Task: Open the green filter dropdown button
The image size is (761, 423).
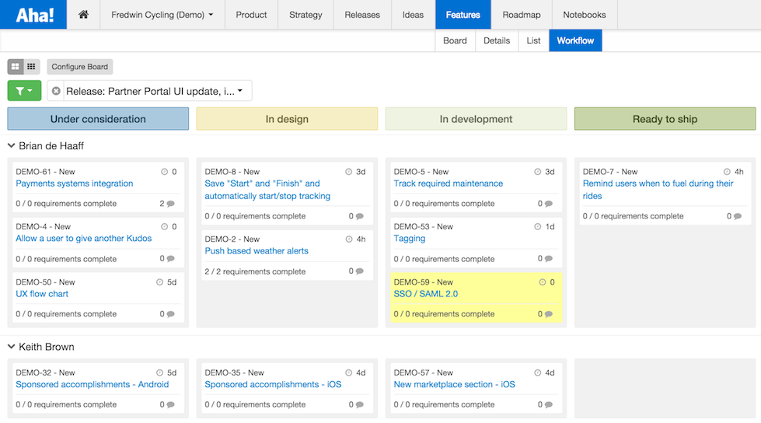Action: coord(24,91)
